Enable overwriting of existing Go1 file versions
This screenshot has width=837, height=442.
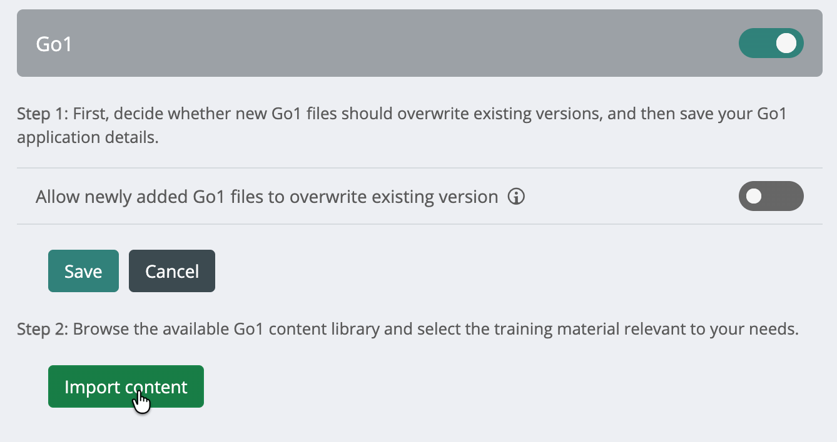coord(771,197)
